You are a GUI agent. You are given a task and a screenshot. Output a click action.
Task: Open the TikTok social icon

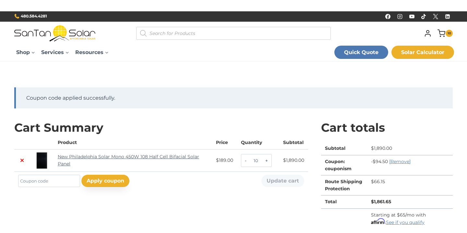(424, 17)
